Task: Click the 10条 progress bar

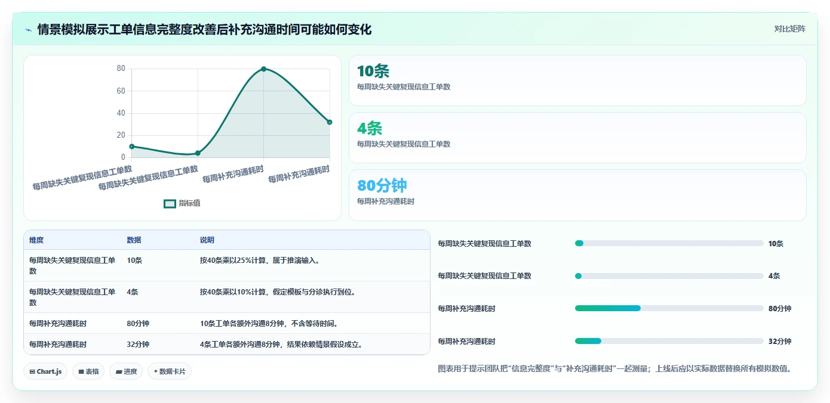Action: pyautogui.click(x=669, y=243)
